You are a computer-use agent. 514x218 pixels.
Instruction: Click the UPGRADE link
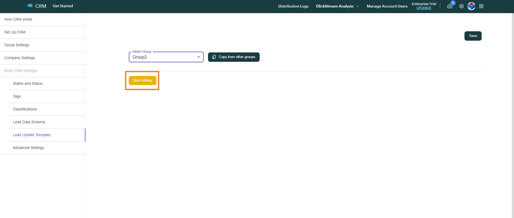click(424, 8)
